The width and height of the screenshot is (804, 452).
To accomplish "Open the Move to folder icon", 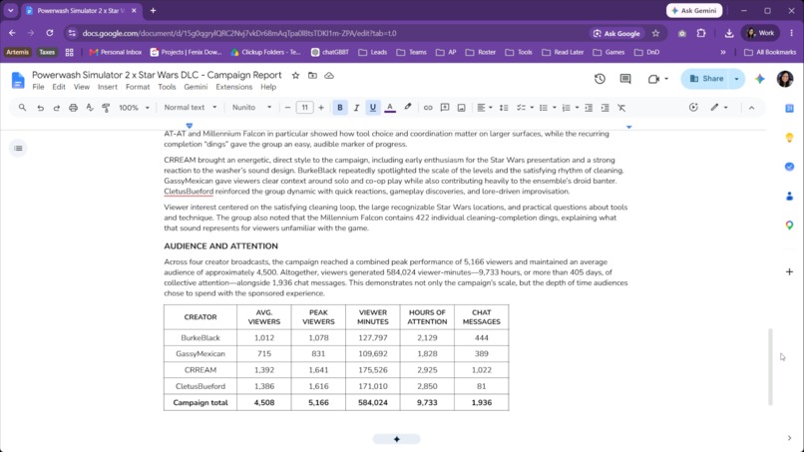I will pos(312,76).
